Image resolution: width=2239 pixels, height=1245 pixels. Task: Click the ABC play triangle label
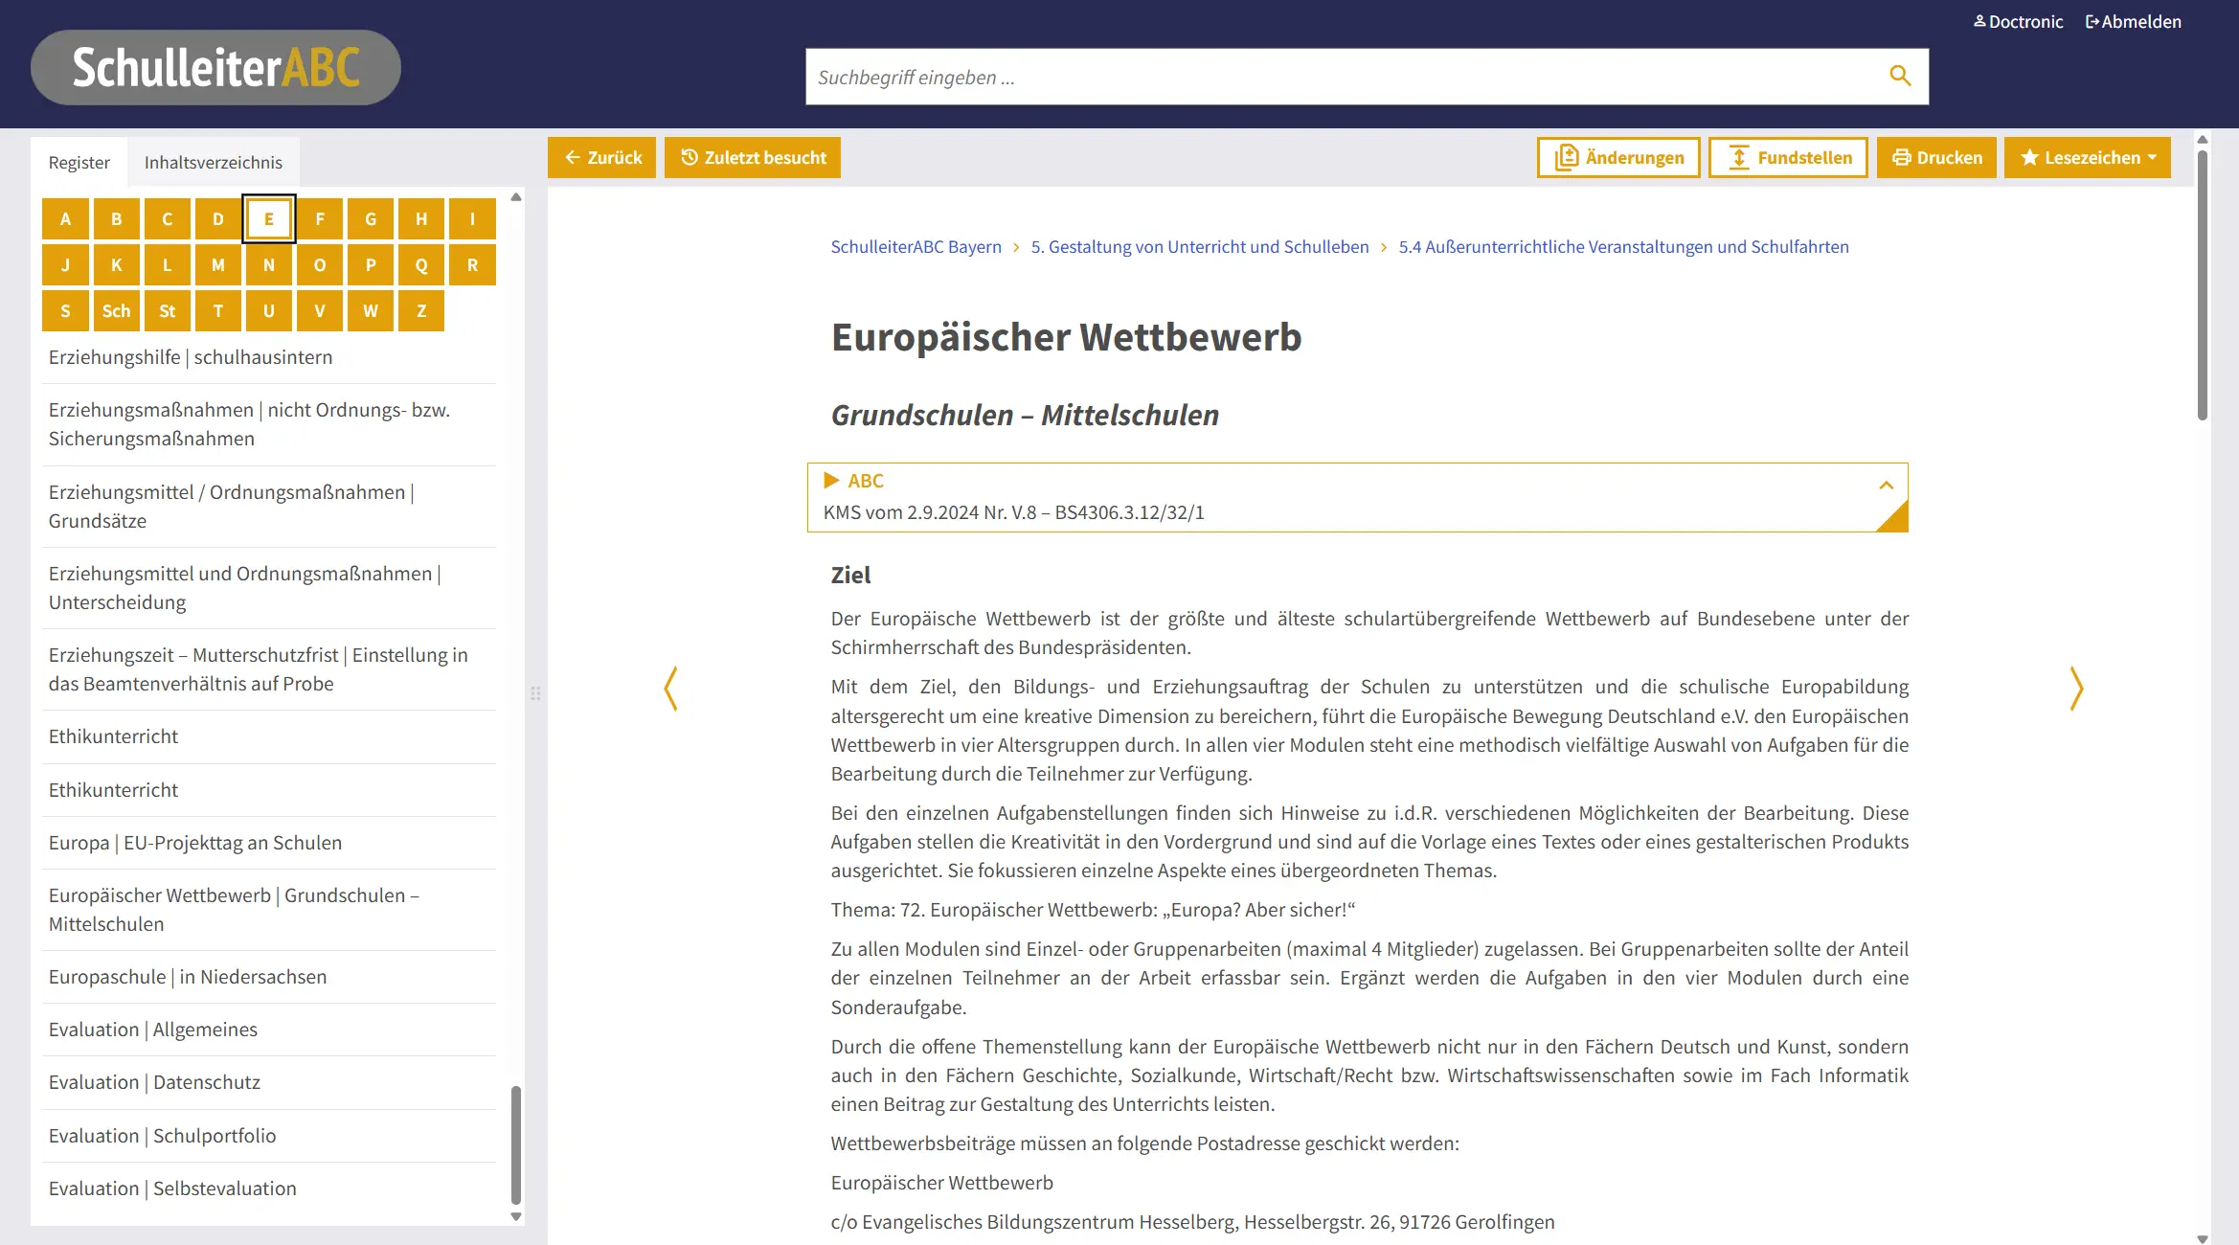(x=853, y=480)
